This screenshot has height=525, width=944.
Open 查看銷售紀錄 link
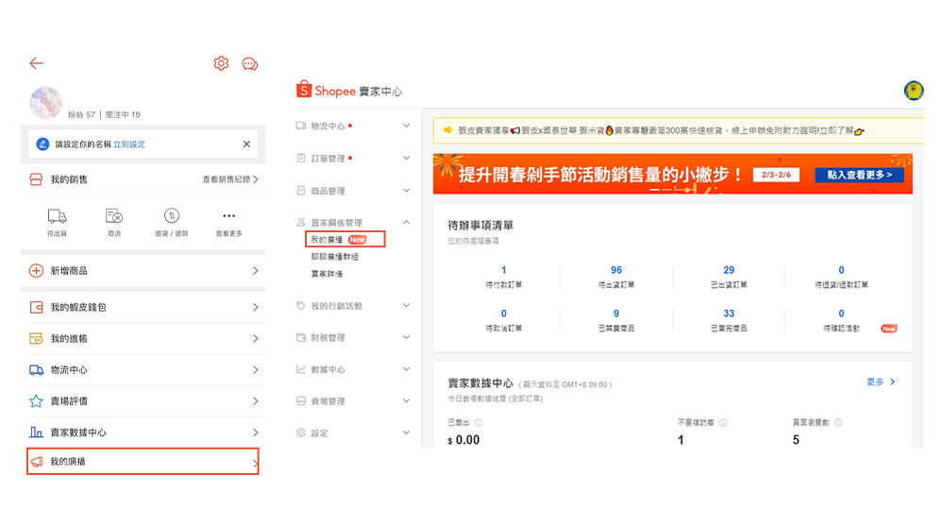[x=229, y=179]
